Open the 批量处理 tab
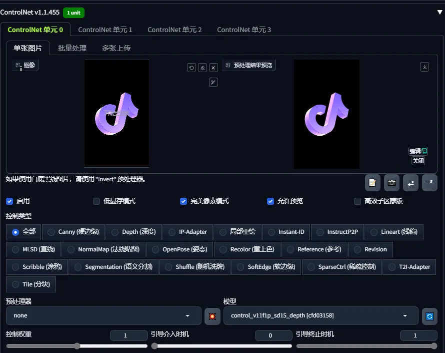 (x=72, y=48)
